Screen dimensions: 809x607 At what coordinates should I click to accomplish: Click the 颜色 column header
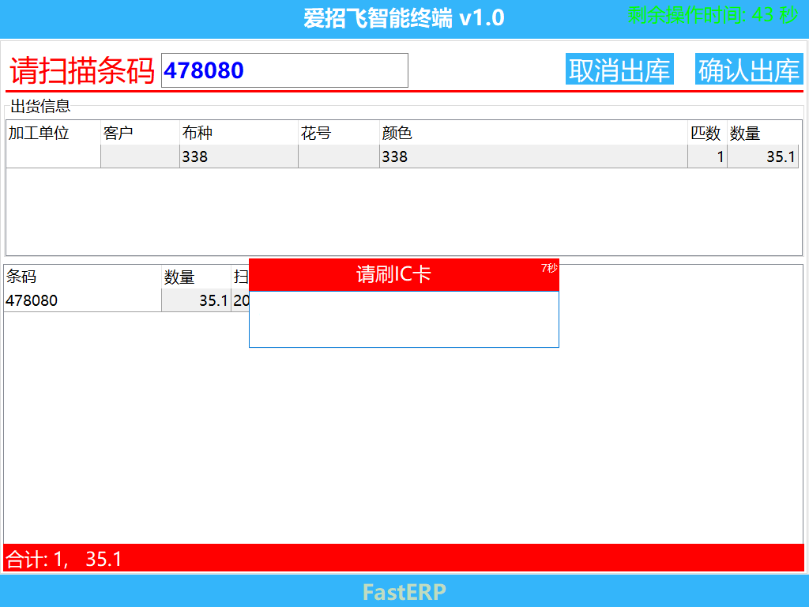point(533,133)
